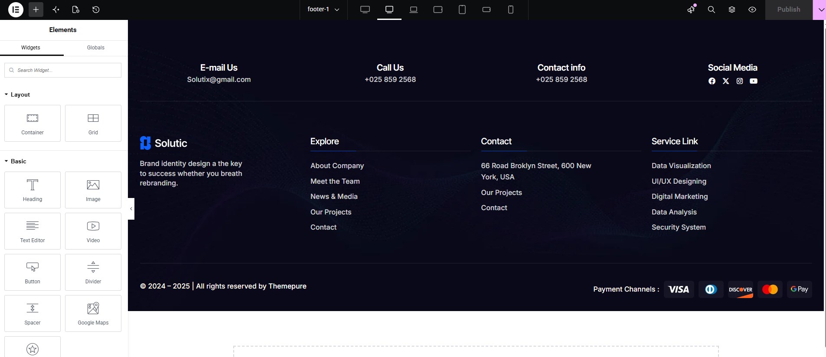Select the Tablet Portrait device icon
826x357 pixels.
click(x=462, y=10)
